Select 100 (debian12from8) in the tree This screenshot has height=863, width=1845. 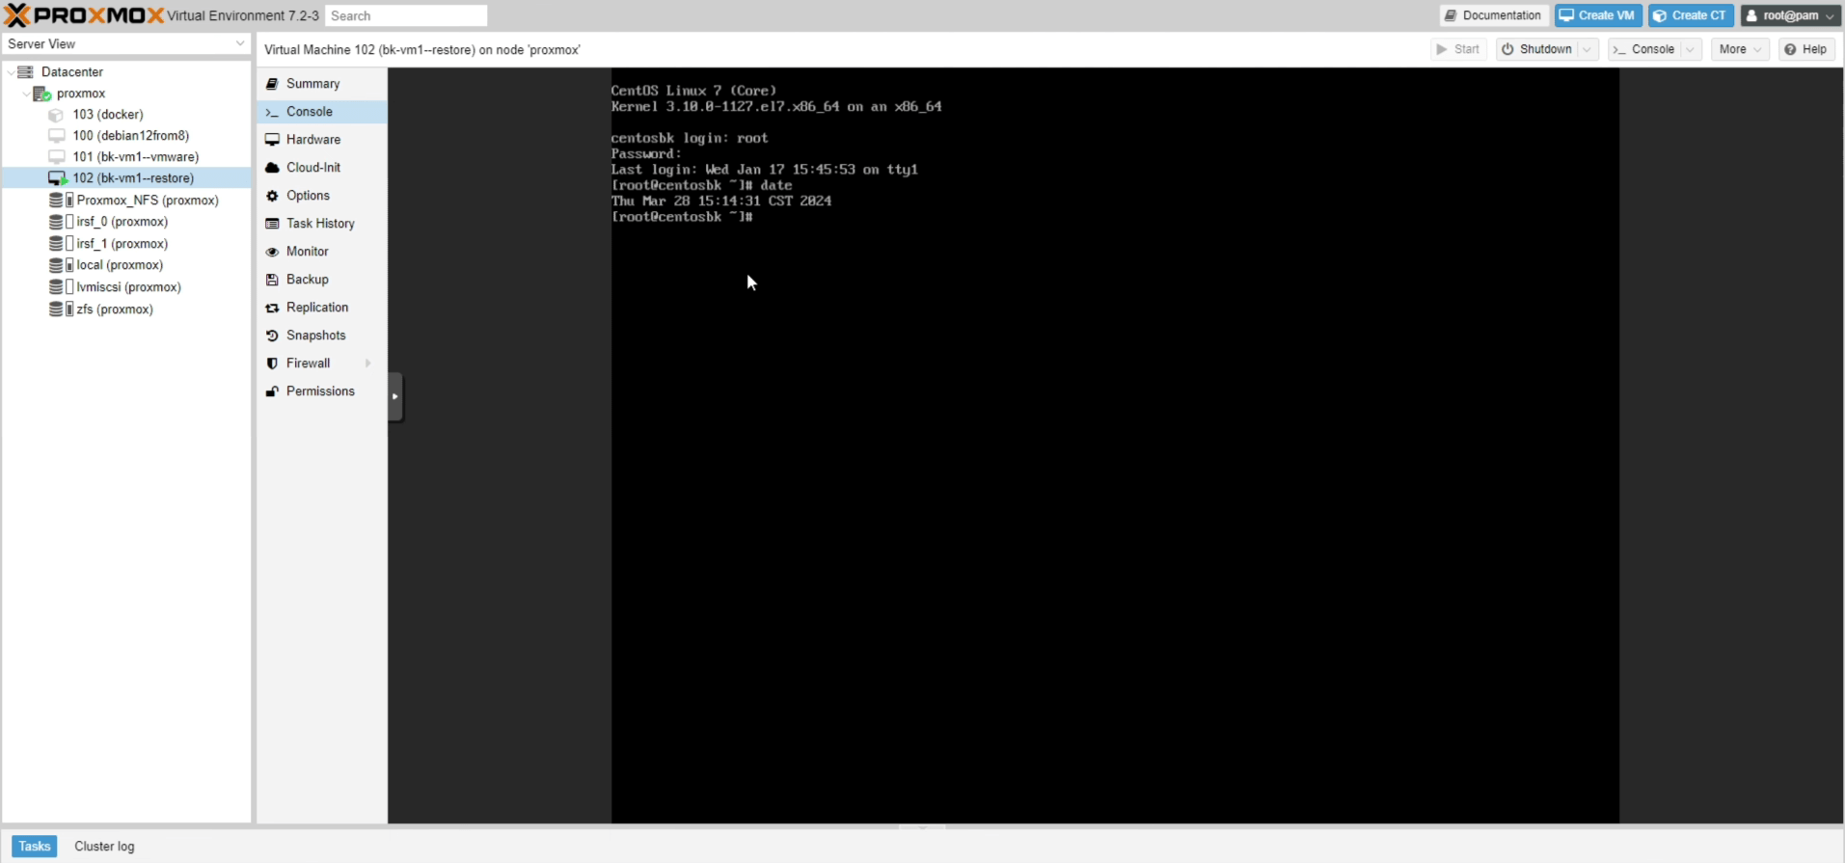point(126,136)
